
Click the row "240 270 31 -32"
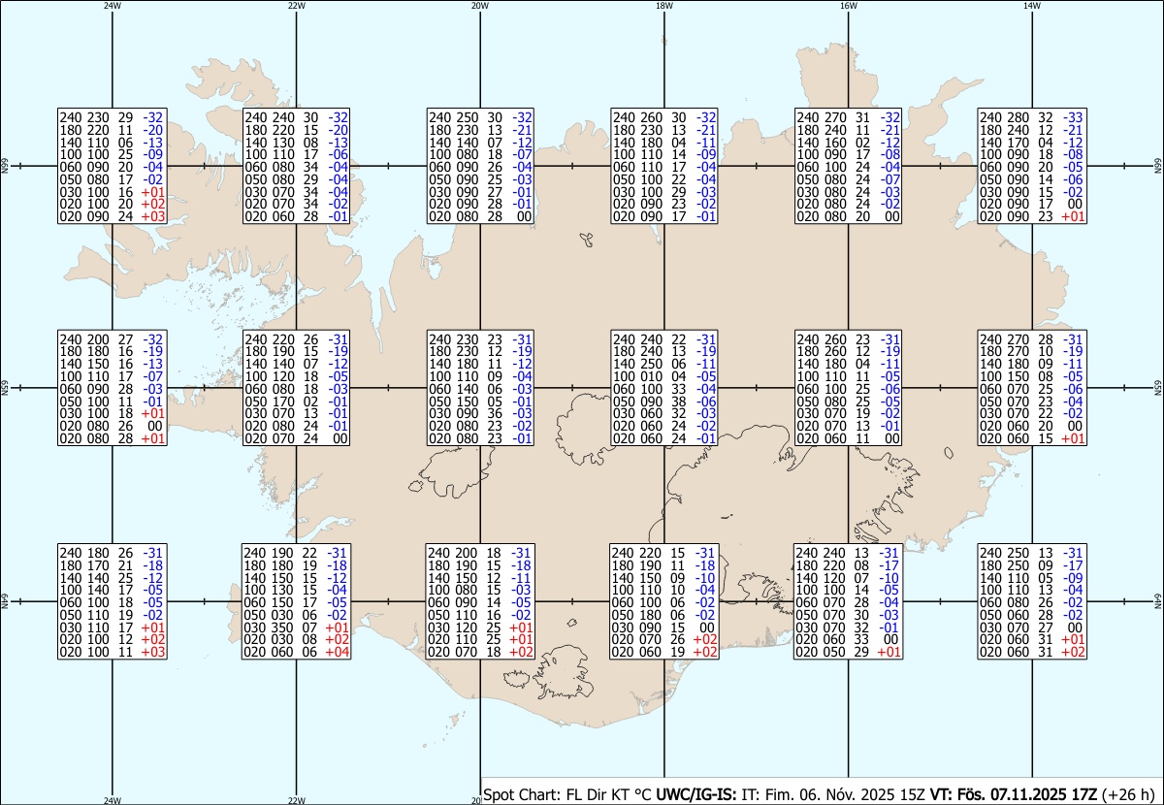click(x=849, y=116)
